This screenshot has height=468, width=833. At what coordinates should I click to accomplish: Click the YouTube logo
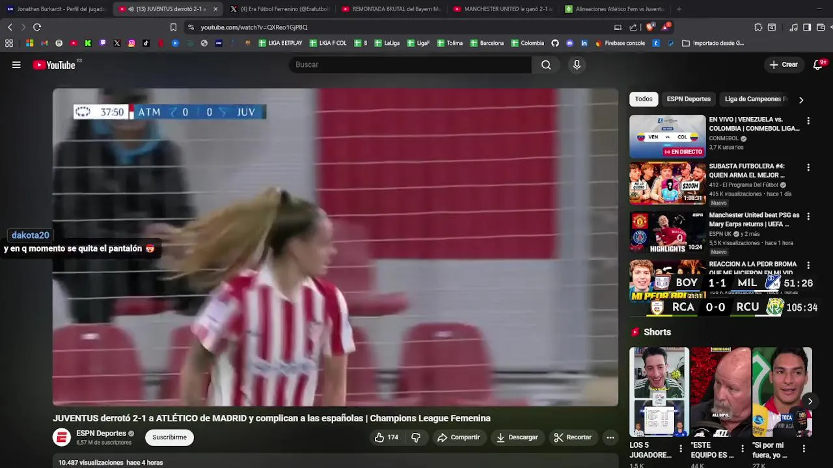tap(54, 65)
